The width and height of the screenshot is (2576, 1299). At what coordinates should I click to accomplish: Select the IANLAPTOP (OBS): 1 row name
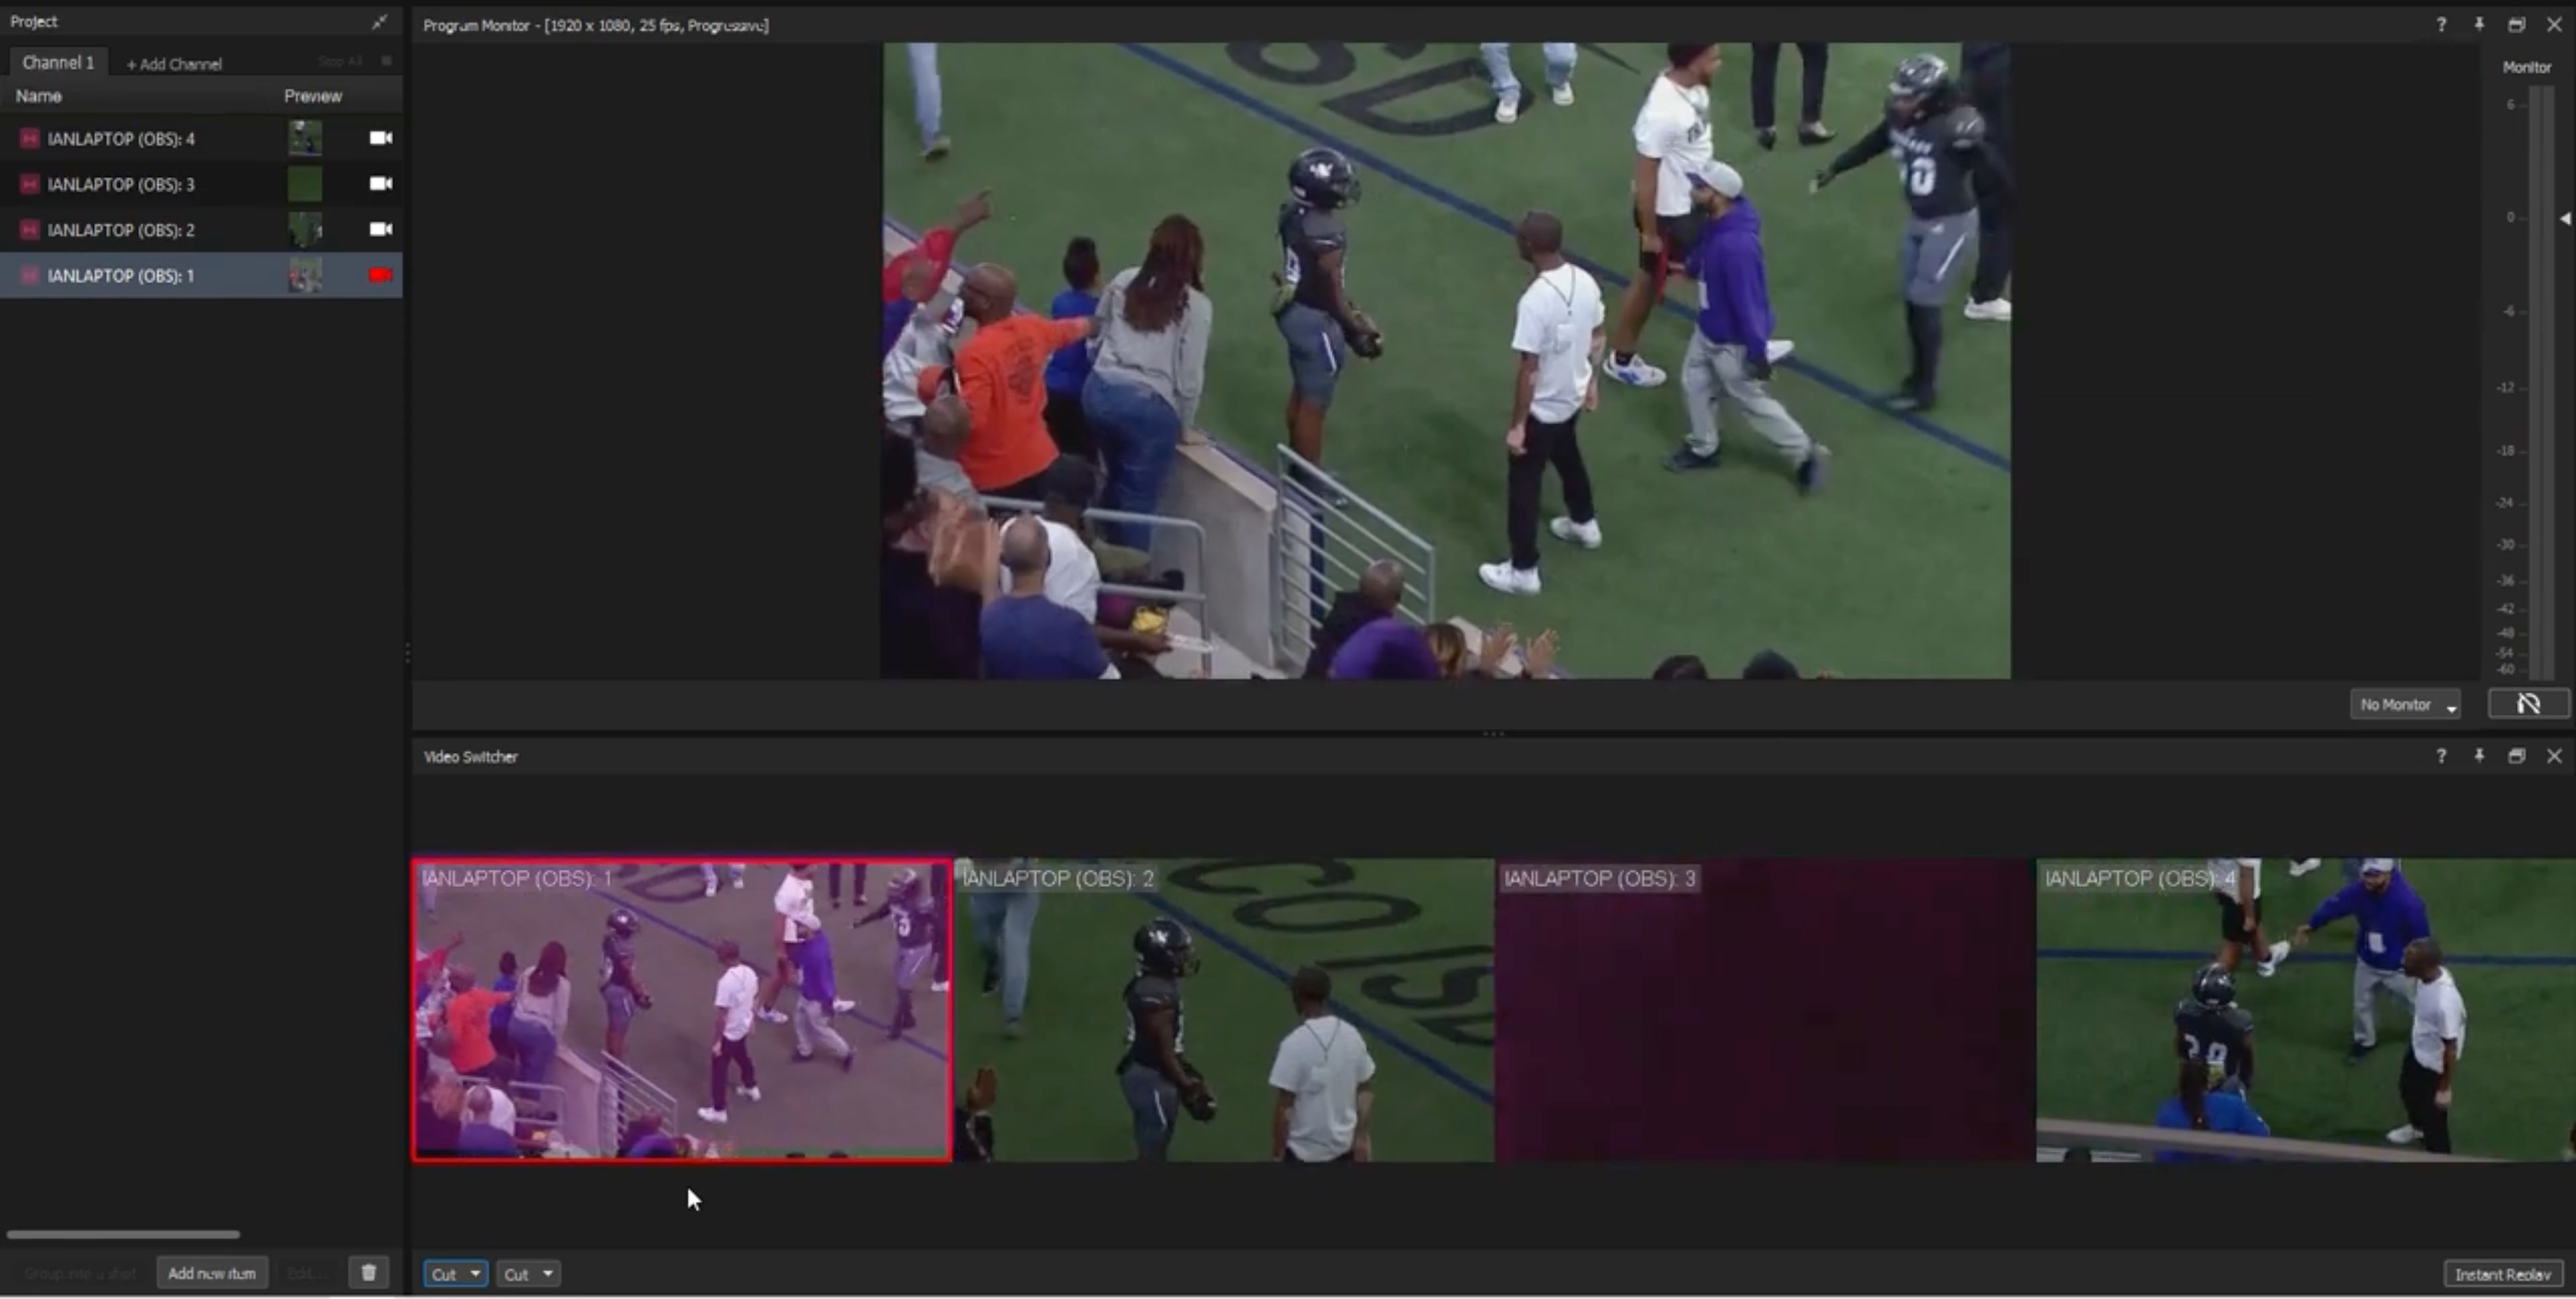click(121, 276)
